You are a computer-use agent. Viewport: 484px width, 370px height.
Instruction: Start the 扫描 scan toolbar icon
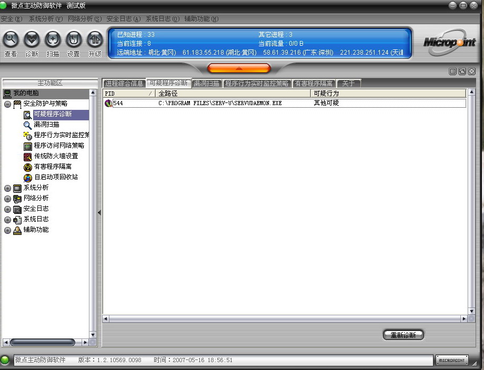tap(53, 39)
